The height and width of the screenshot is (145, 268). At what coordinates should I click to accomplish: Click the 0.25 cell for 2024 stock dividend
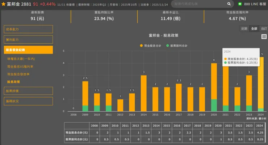click(259, 139)
